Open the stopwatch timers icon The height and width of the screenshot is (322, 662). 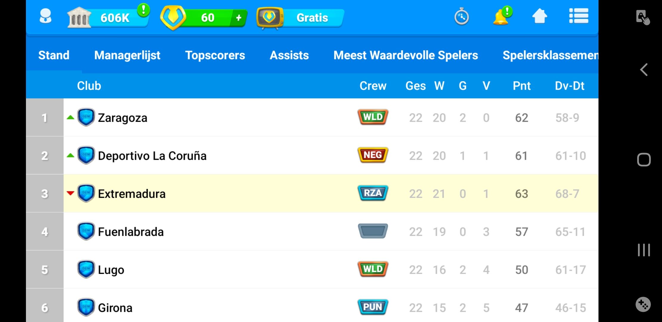click(462, 16)
